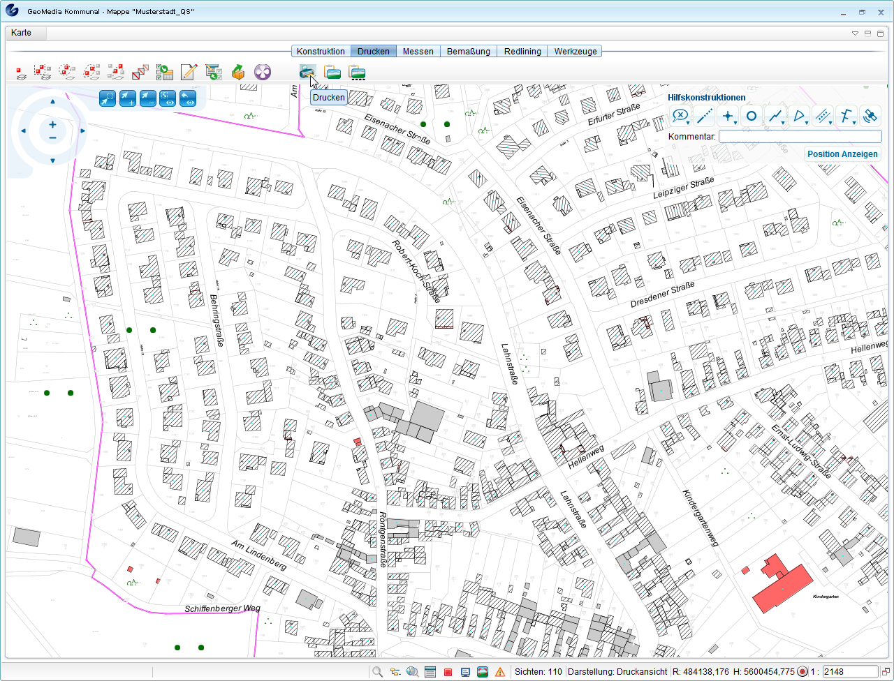
Task: Toggle the red square status bar icon
Action: click(x=448, y=672)
